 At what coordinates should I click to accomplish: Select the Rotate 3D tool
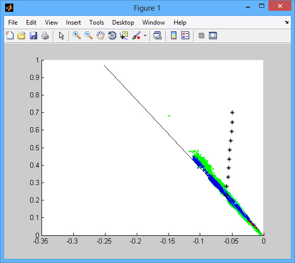pyautogui.click(x=112, y=35)
